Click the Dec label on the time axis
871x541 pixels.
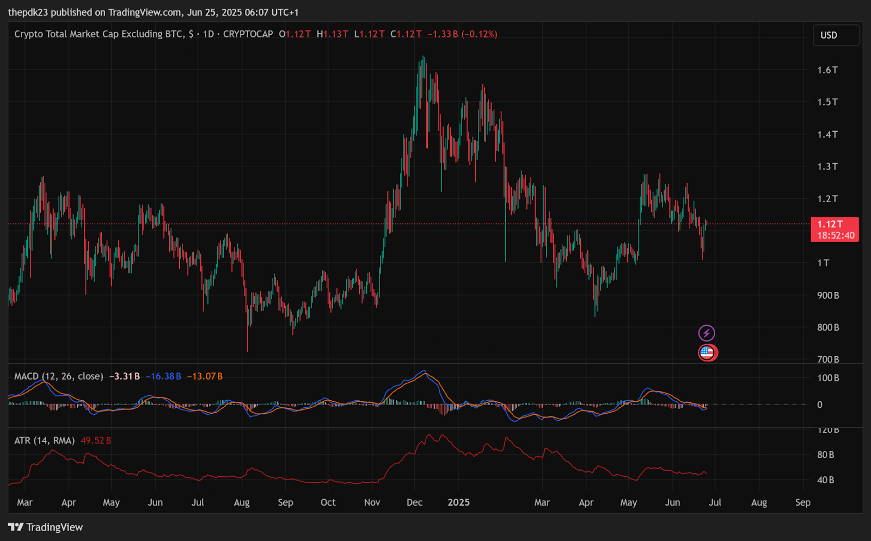pos(414,502)
